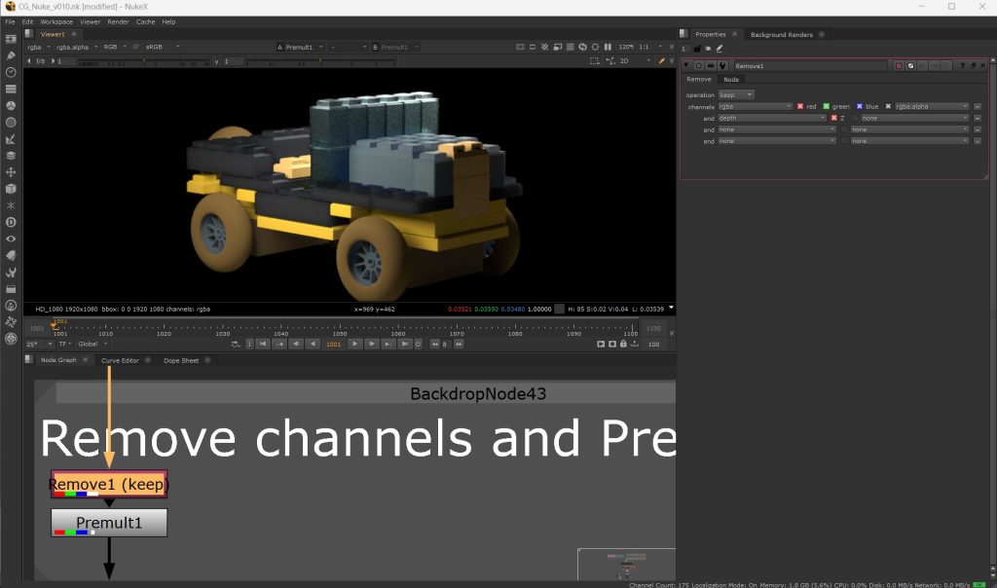Toggle the red channel checkbox

[x=800, y=106]
